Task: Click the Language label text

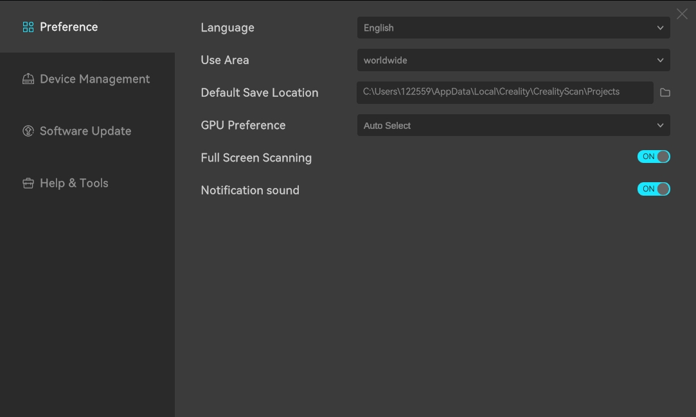Action: (228, 28)
